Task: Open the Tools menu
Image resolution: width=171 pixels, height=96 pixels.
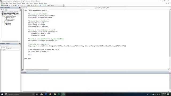Action: pyautogui.click(x=31, y=3)
